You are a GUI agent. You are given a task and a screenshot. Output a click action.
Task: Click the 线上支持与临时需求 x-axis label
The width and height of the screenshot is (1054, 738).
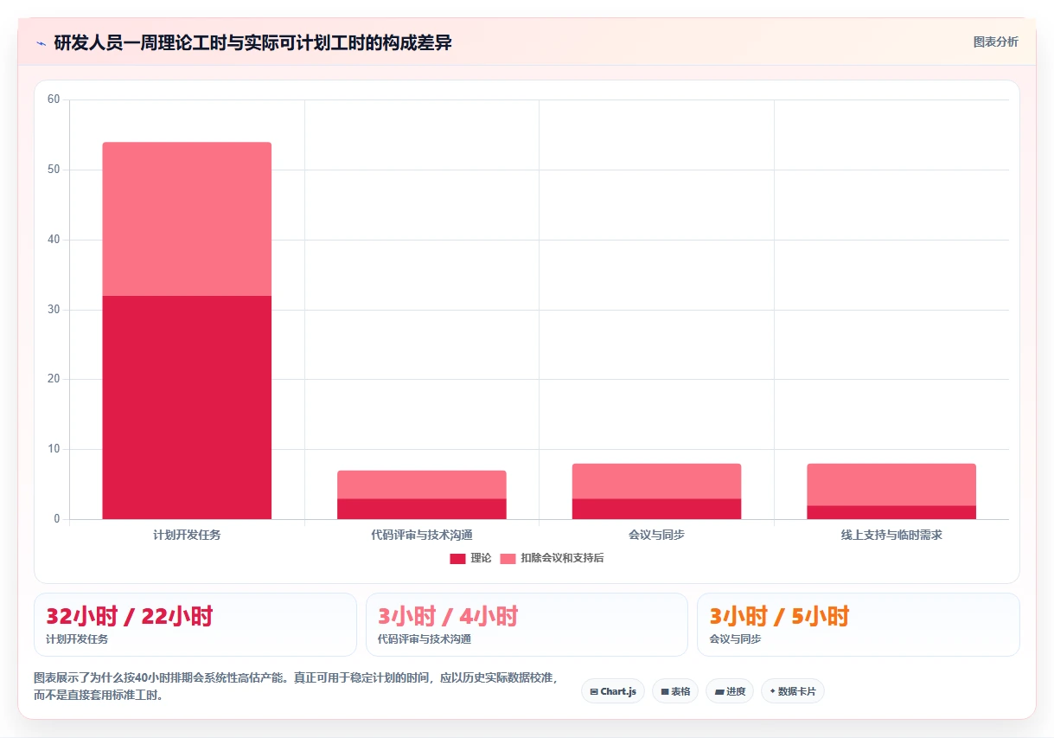pos(891,535)
